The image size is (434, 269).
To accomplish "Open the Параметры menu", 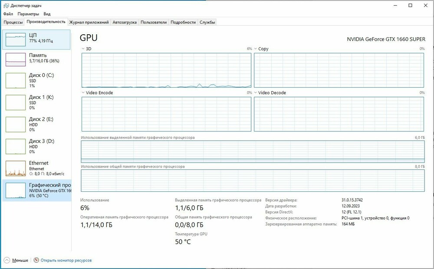I will [28, 14].
